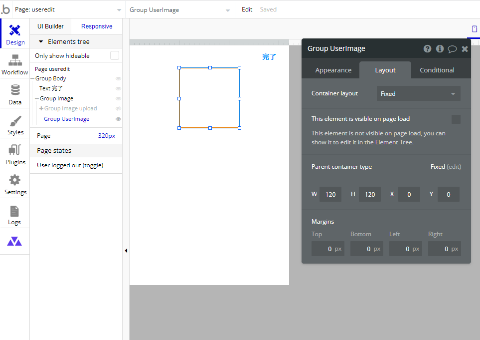The image size is (480, 340).
Task: Click the Saved status text
Action: tap(268, 9)
